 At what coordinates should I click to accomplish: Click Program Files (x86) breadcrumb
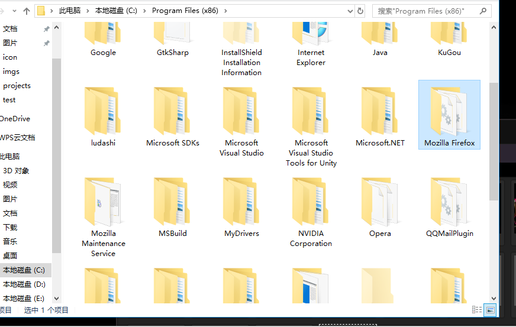pos(185,11)
